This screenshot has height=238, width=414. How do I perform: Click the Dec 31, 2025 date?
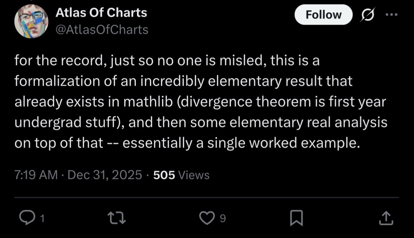(105, 175)
